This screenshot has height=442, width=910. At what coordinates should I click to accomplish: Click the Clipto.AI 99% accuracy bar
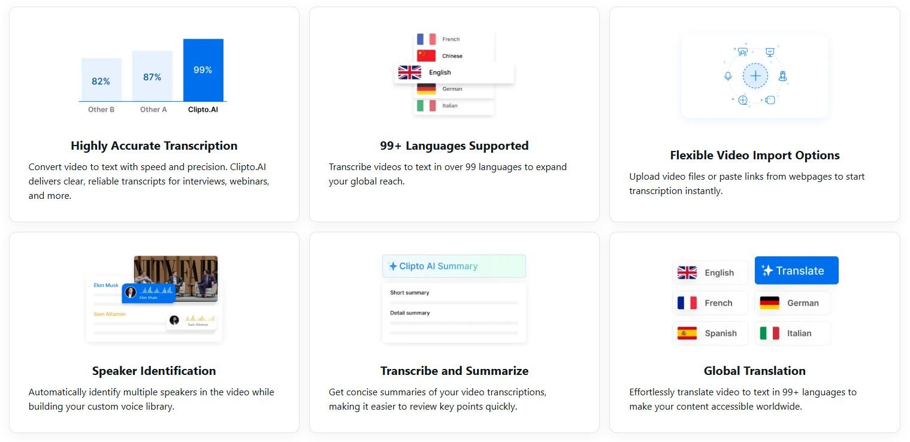pyautogui.click(x=203, y=70)
